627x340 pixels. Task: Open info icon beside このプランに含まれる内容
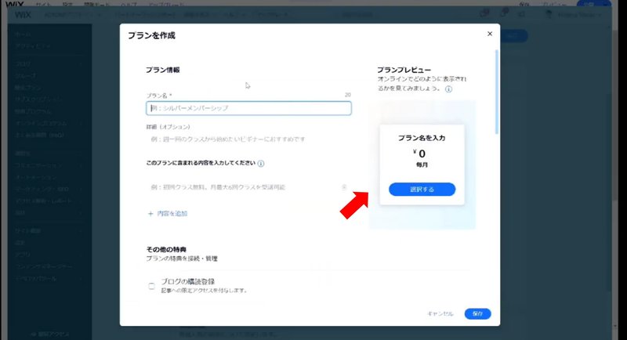click(x=261, y=164)
